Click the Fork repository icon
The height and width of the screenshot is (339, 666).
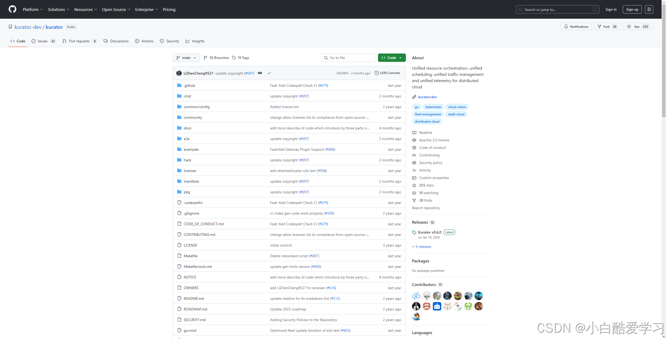599,26
